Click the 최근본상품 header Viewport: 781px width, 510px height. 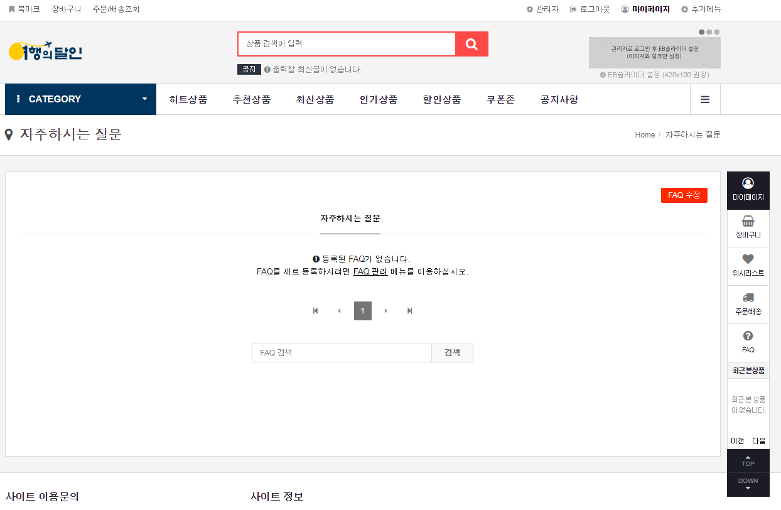(x=748, y=371)
